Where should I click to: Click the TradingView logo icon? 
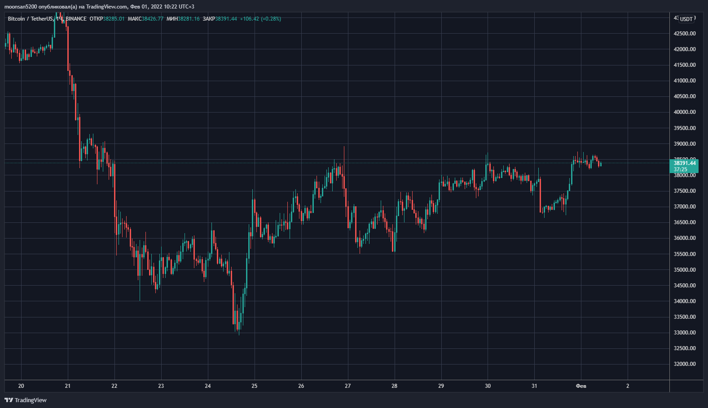click(9, 400)
